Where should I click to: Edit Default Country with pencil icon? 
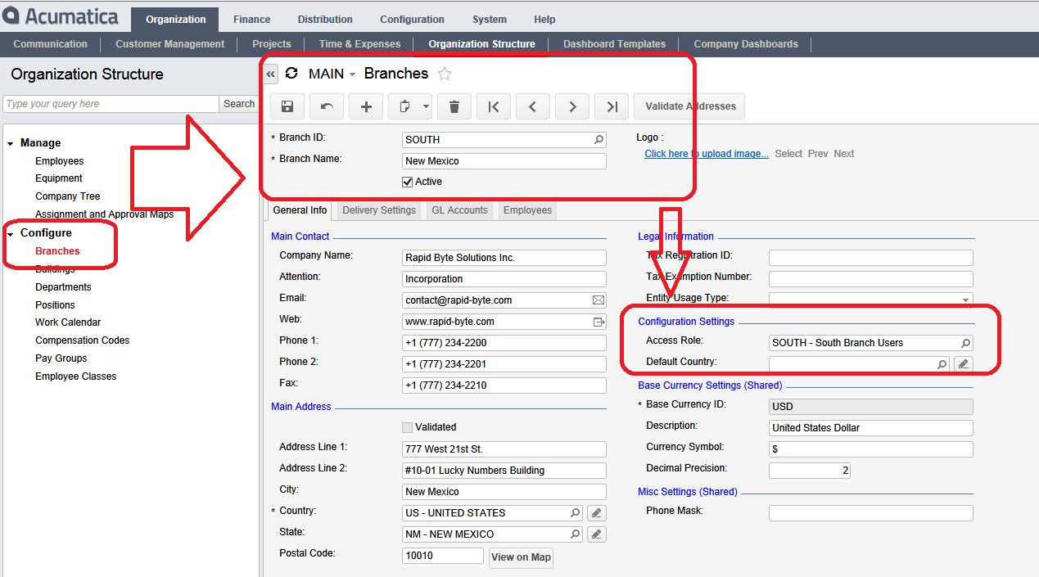(x=964, y=364)
